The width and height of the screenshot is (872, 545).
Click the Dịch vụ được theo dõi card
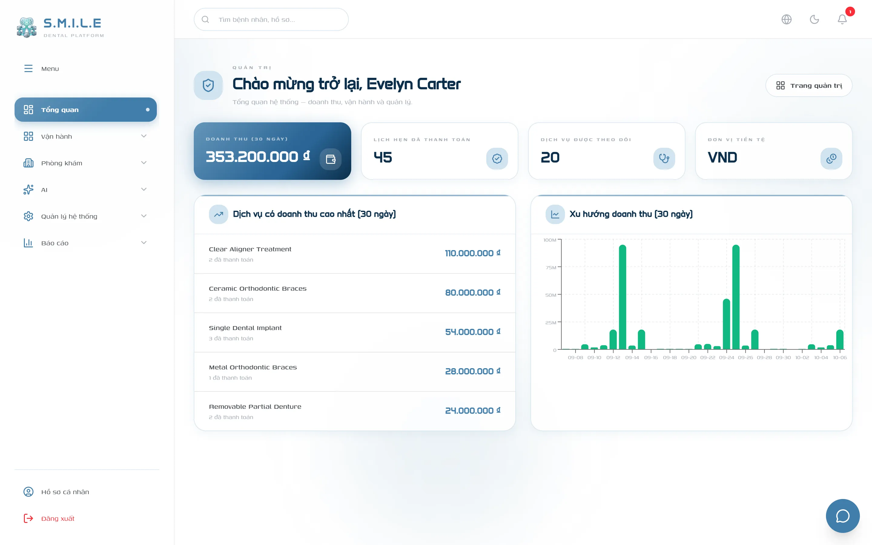click(x=606, y=151)
